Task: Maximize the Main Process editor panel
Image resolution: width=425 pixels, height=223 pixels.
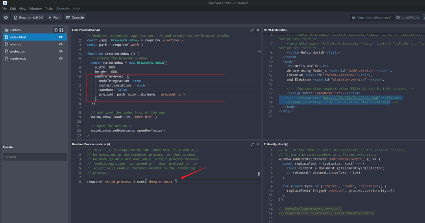Action: (252, 30)
